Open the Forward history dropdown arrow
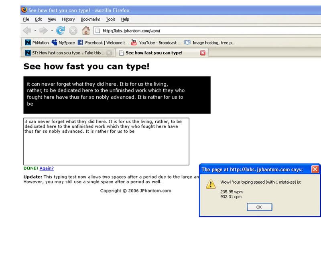This screenshot has width=321, height=256. (x=52, y=31)
